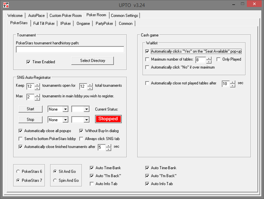Toggle the Timer Enabled checkbox
This screenshot has height=199, width=264.
(28, 62)
